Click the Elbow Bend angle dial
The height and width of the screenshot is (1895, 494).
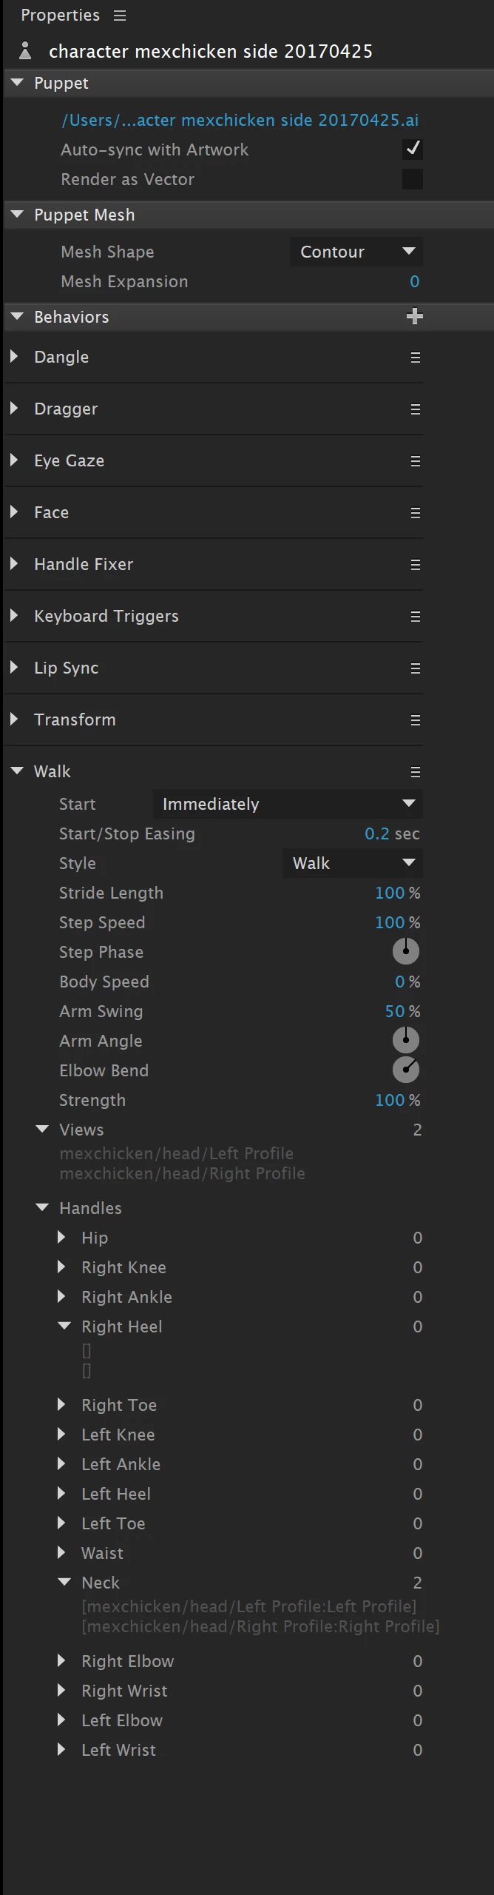(x=405, y=1070)
